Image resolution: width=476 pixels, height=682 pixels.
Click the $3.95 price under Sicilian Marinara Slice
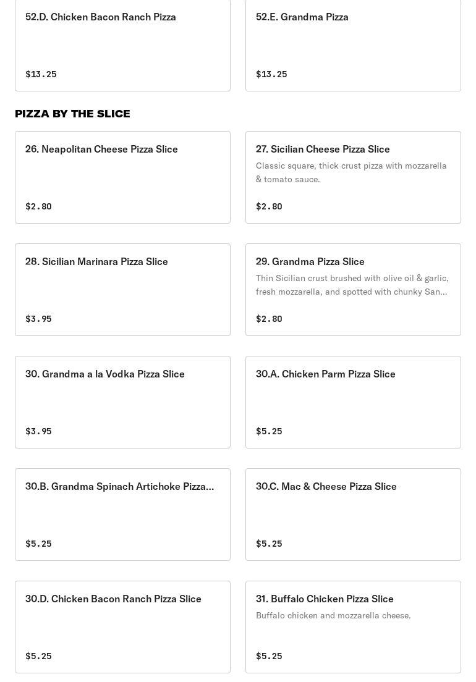(x=38, y=319)
